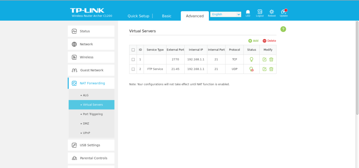
Task: Open the green help question mark icon
Action: tap(283, 29)
